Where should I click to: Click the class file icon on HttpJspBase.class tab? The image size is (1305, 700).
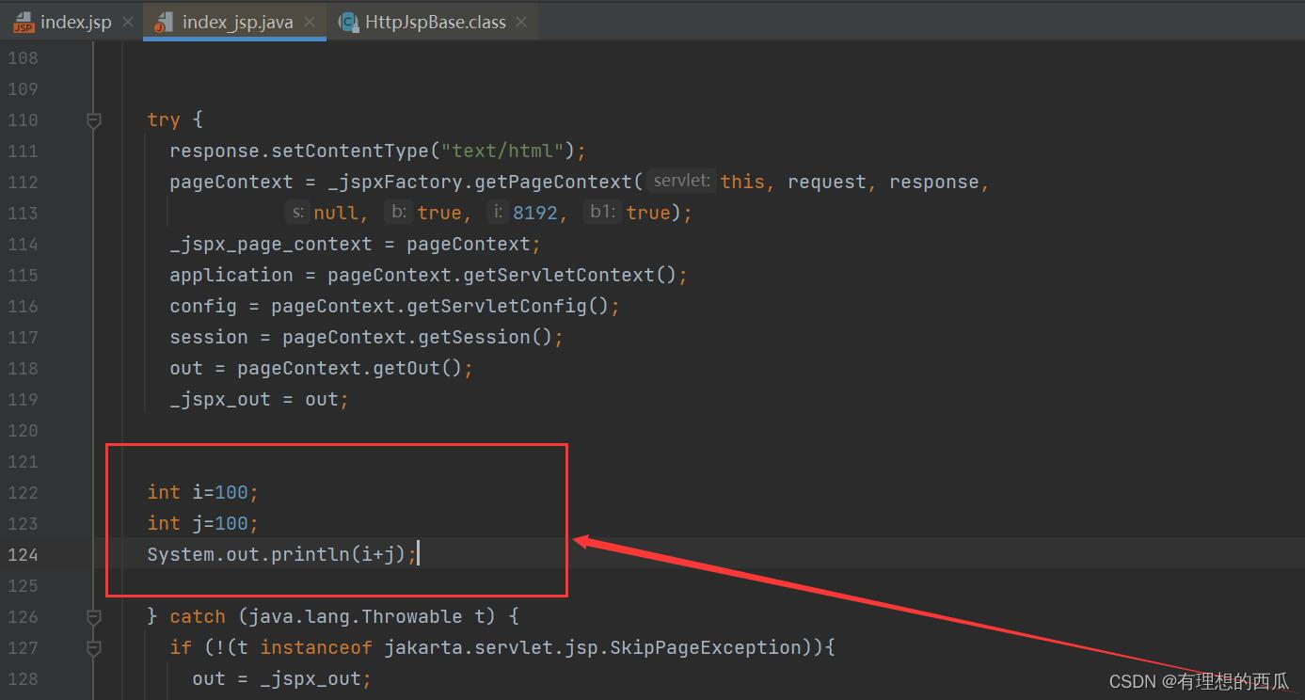click(348, 22)
